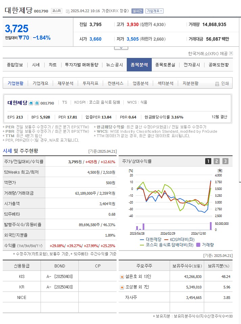The width and height of the screenshot is (241, 324).
Task: Select the second-row 기업개요 sub-tab
Action: (41, 83)
